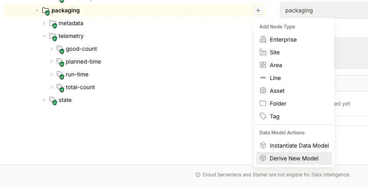The image size is (368, 188).
Task: Collapse the packaging folder node
Action: (37, 10)
